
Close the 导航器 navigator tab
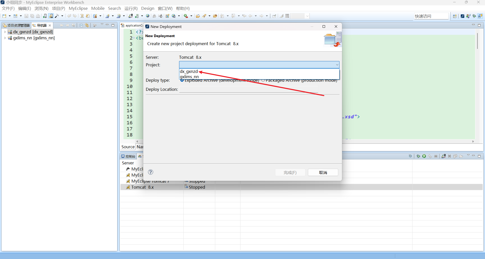click(x=50, y=25)
